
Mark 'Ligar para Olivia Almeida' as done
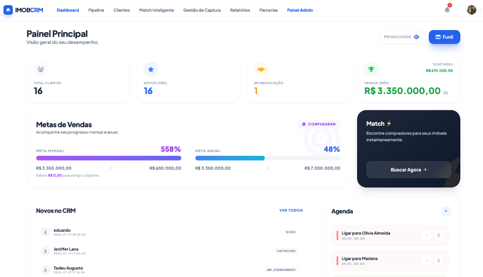427,235
